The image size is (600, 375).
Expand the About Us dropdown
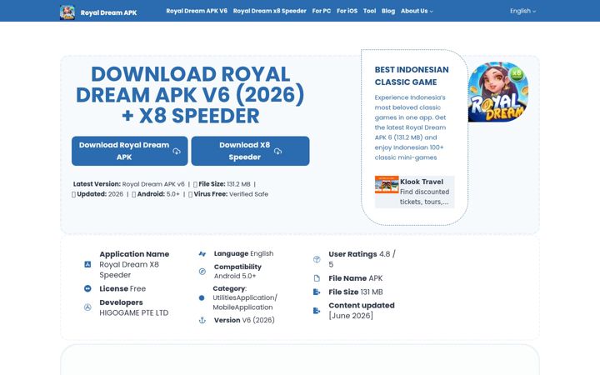coord(417,11)
